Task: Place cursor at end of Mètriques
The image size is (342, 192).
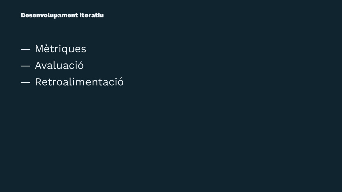Action: 87,49
